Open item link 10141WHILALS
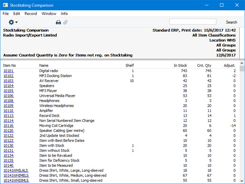The image size is (245, 184). click(16, 170)
